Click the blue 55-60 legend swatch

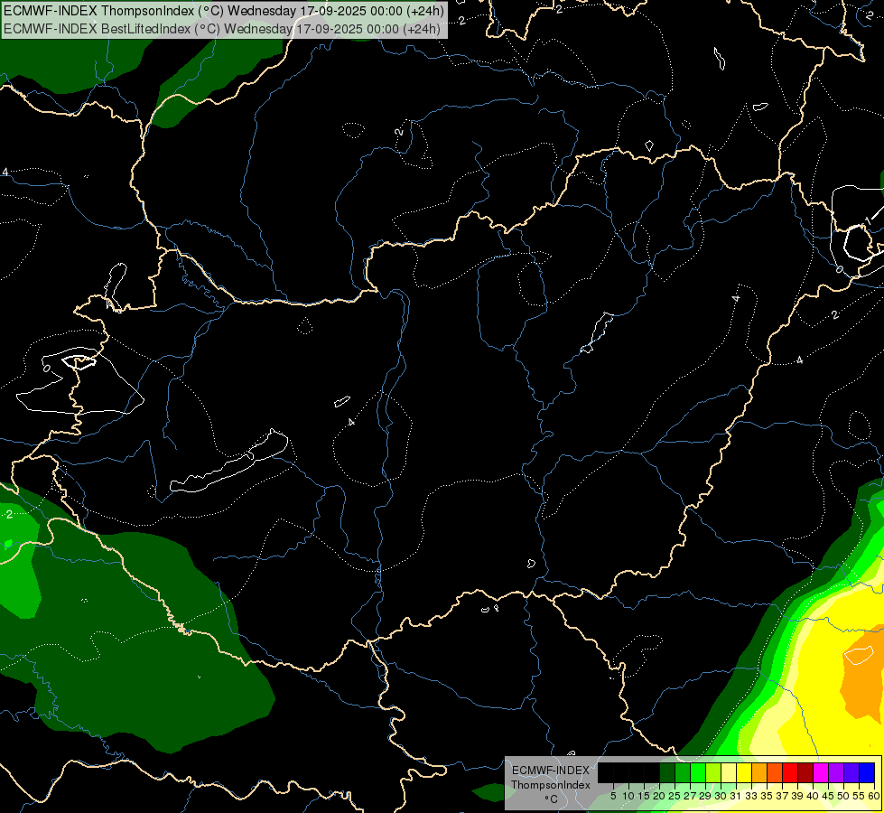pos(867,772)
